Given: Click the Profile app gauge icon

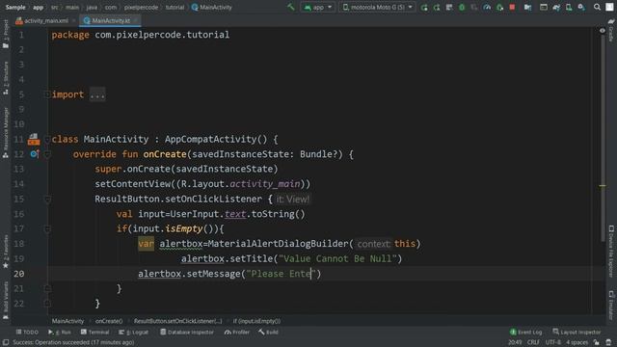Looking at the screenshot, I should pos(487,7).
